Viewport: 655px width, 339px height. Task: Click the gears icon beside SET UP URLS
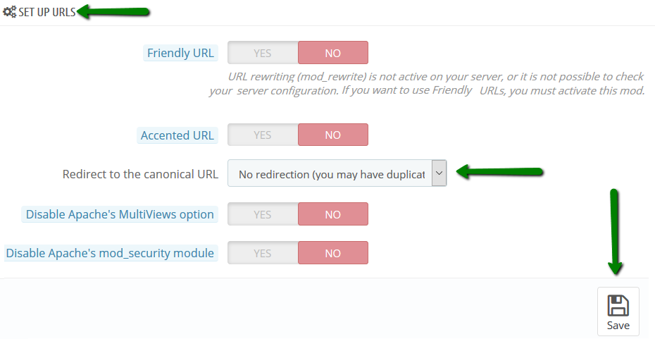[x=10, y=12]
